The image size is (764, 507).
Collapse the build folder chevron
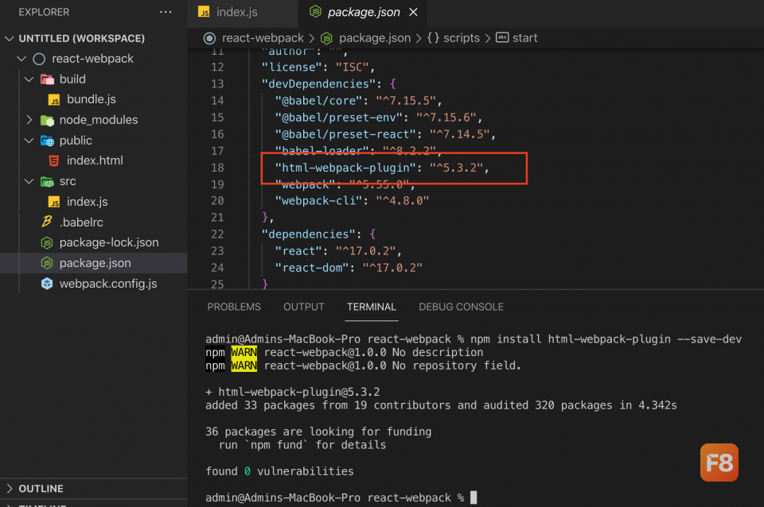click(29, 79)
